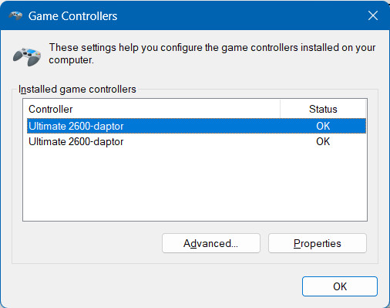The height and width of the screenshot is (308, 390).
Task: Select the second Ultimate 2600-daptor entry
Action: [197, 141]
